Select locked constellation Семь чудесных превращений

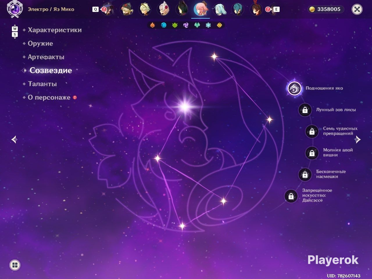coord(312,131)
